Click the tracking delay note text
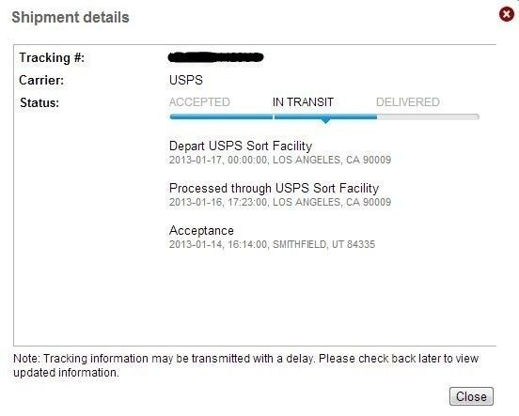 (x=246, y=365)
